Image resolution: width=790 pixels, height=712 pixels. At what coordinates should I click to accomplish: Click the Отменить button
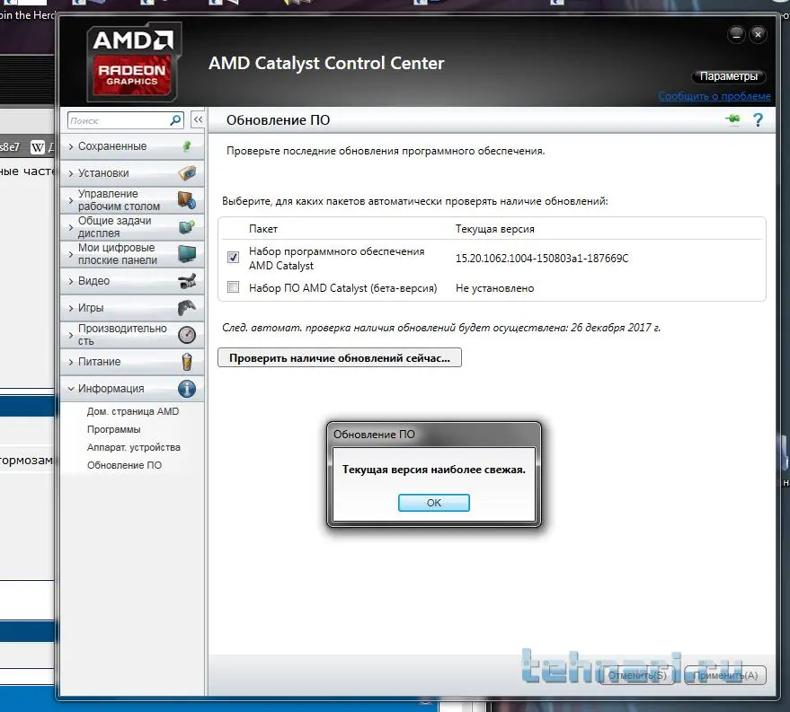point(637,675)
